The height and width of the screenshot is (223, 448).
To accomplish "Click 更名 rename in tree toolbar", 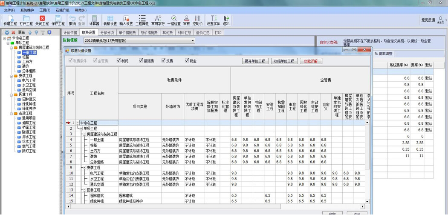I will click(22, 32).
